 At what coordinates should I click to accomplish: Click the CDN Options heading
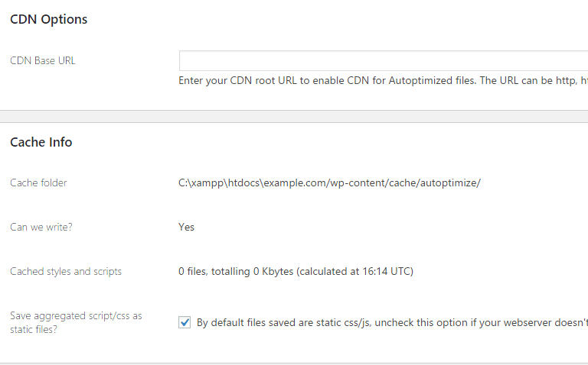pos(48,19)
